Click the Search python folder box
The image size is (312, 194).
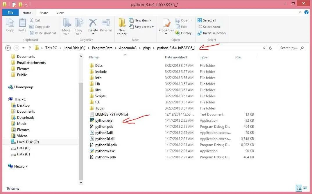pos(291,48)
